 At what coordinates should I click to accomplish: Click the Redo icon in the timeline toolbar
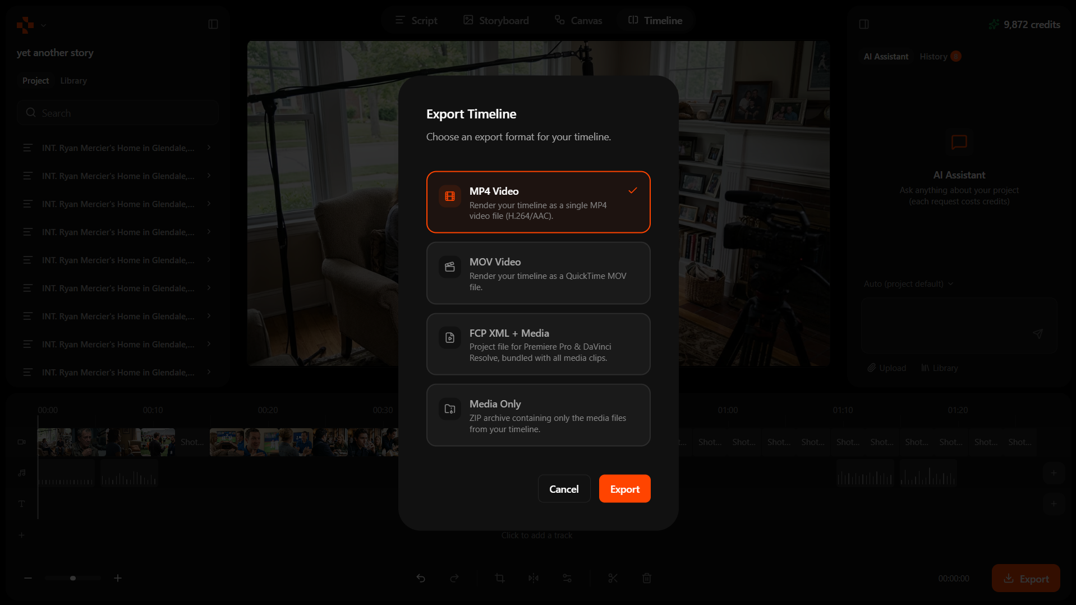(454, 578)
